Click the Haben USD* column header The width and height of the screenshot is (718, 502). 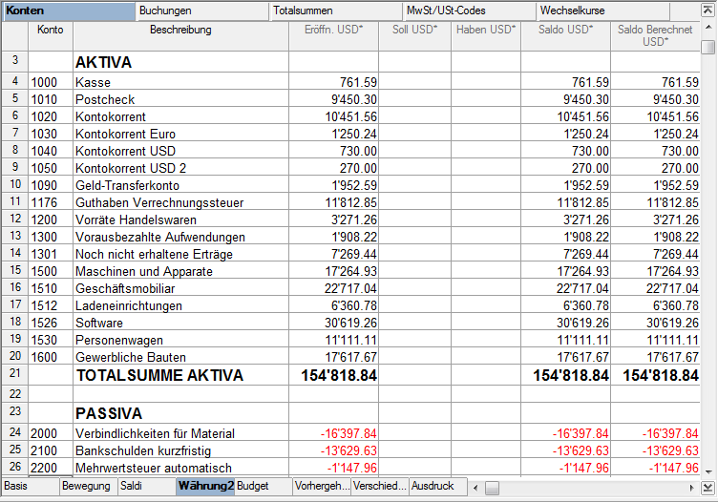(486, 35)
